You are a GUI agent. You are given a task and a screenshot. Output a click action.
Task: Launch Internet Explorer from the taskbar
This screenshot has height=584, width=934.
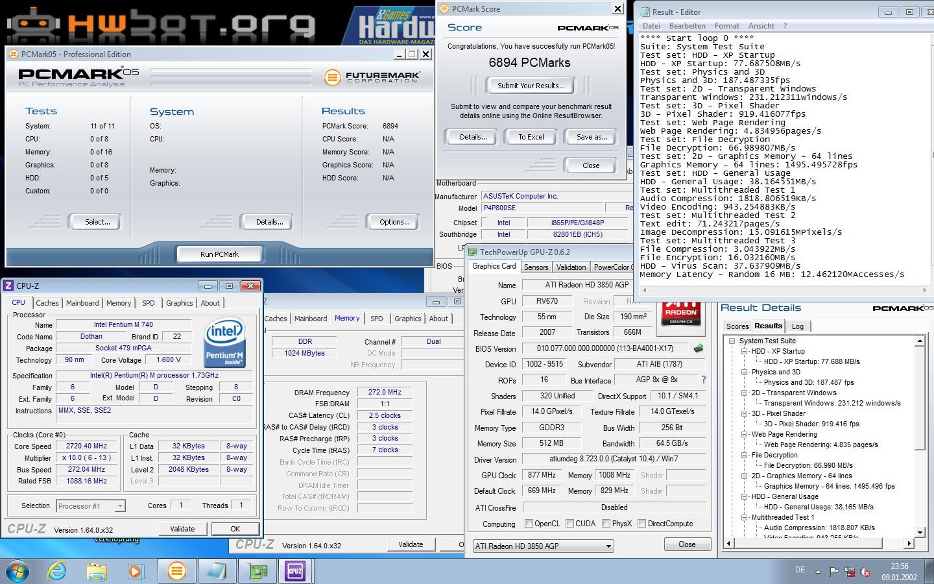click(57, 571)
